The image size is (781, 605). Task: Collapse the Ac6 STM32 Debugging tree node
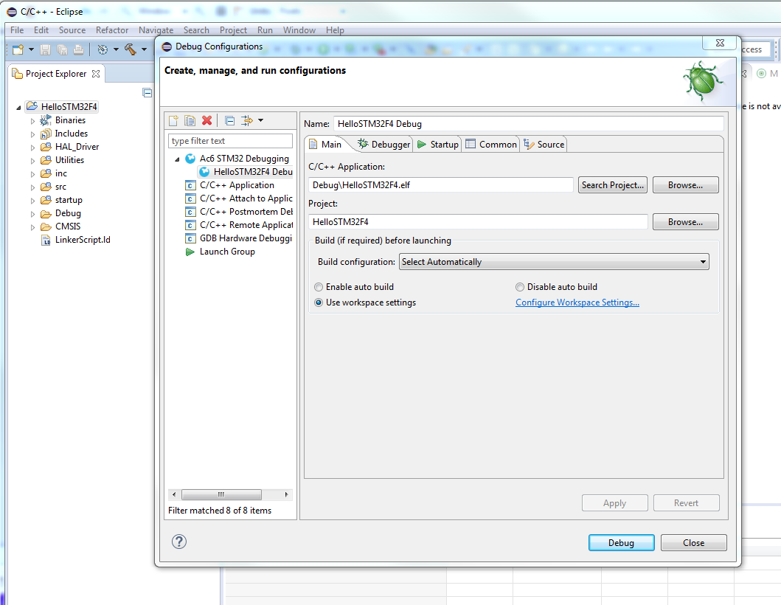coord(177,159)
